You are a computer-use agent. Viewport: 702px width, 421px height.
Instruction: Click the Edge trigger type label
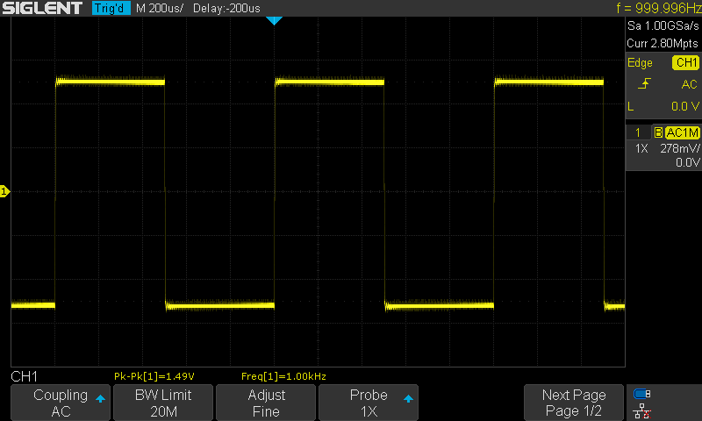(x=640, y=62)
